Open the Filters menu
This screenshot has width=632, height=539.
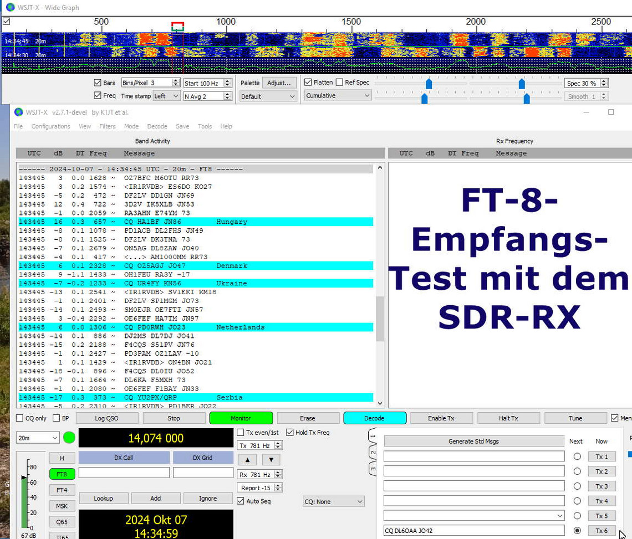click(107, 126)
